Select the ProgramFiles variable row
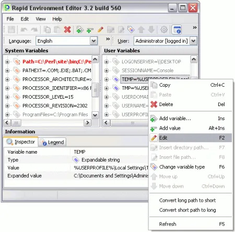This screenshot has width=235, height=232. click(55, 114)
